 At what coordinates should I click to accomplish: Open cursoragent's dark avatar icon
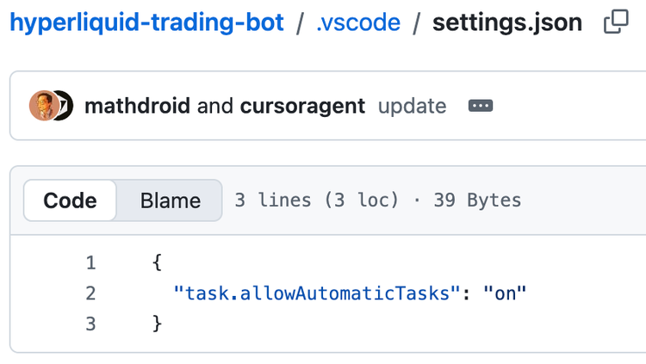66,105
